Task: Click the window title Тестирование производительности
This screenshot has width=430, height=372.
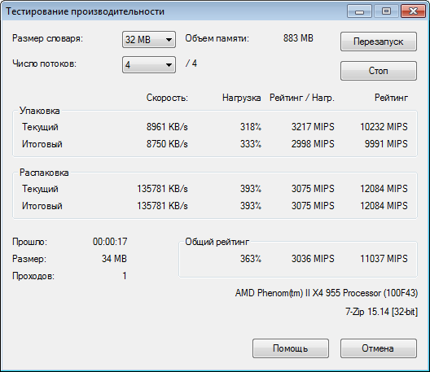Action: coord(85,11)
